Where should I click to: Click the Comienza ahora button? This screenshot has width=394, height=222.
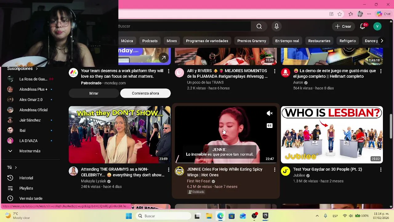point(145,93)
